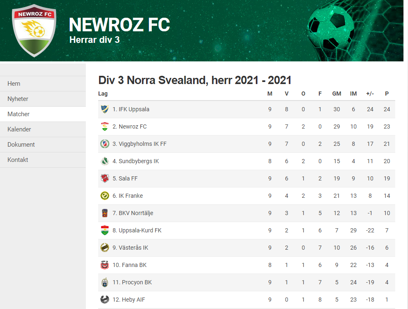Click the NEWROZ FC header title
408x309 pixels.
pos(120,25)
